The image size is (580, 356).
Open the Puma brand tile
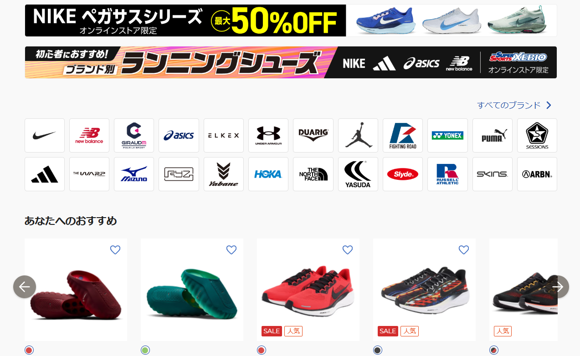pyautogui.click(x=493, y=135)
